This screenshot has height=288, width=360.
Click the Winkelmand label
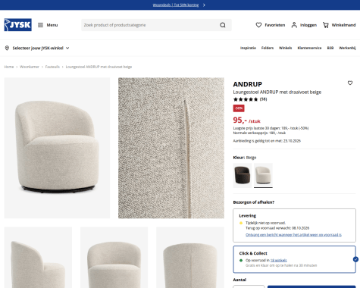pyautogui.click(x=343, y=25)
